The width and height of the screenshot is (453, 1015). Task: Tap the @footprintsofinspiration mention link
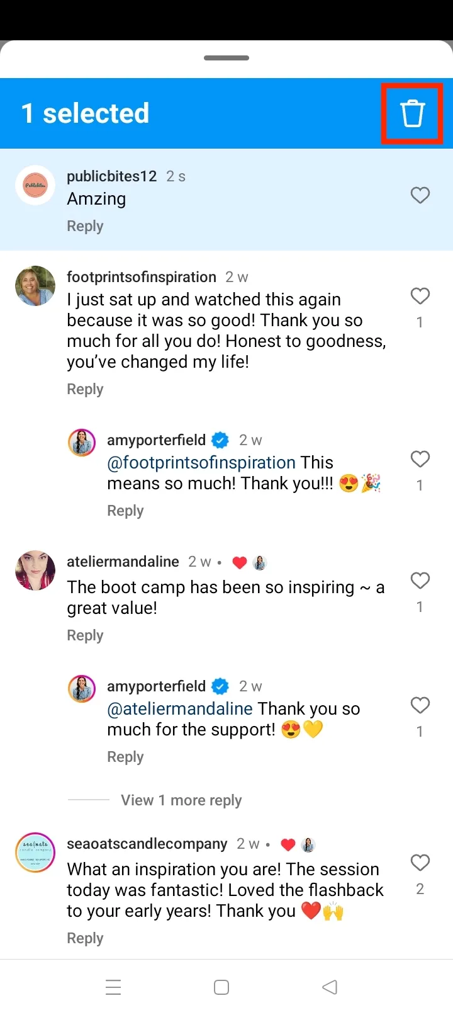tap(201, 463)
